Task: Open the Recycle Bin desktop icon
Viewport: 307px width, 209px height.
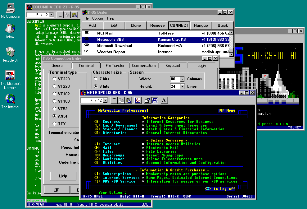Action: [x=10, y=52]
